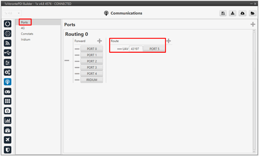Open PORT 5 route destination selector
The width and height of the screenshot is (259, 156).
tap(154, 49)
